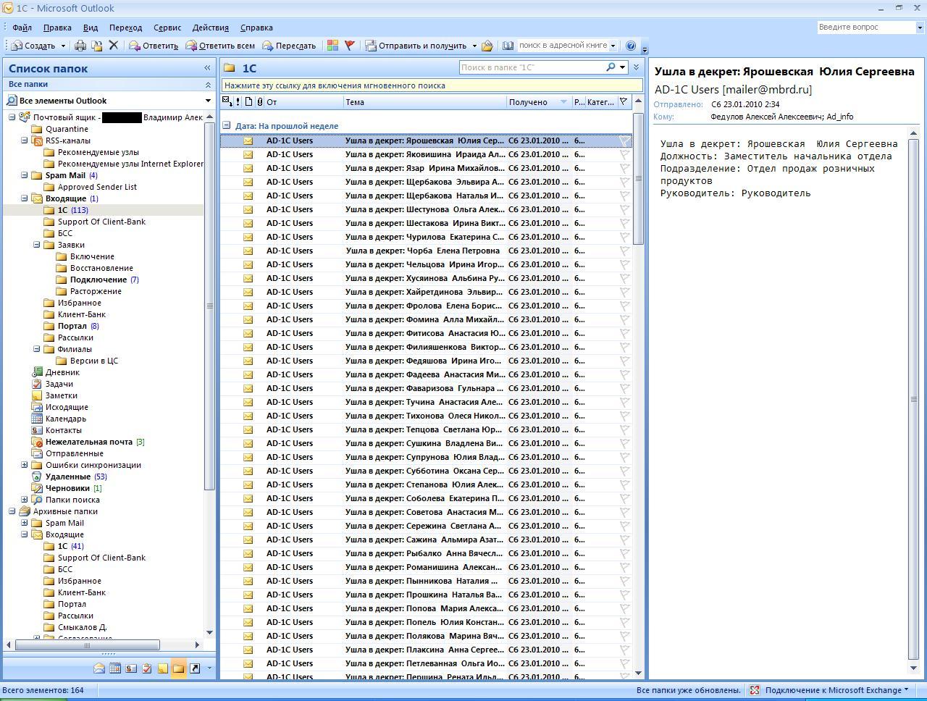The height and width of the screenshot is (701, 927).
Task: Click the reading pane vertical scrollbar
Action: coord(914,398)
